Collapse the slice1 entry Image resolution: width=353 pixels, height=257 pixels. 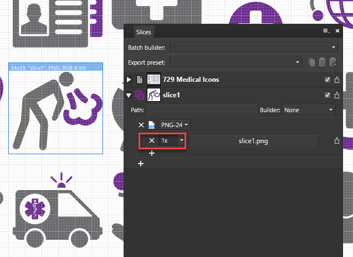click(x=129, y=95)
